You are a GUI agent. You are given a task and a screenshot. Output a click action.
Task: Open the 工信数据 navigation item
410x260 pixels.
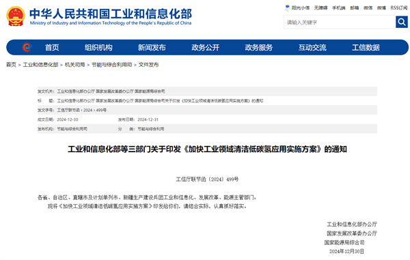coord(366,48)
